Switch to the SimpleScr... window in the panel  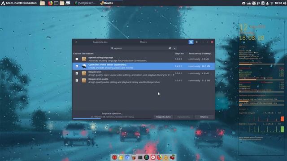pos(85,3)
